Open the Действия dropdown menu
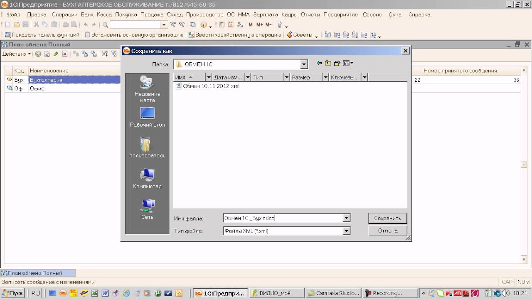 (x=17, y=54)
